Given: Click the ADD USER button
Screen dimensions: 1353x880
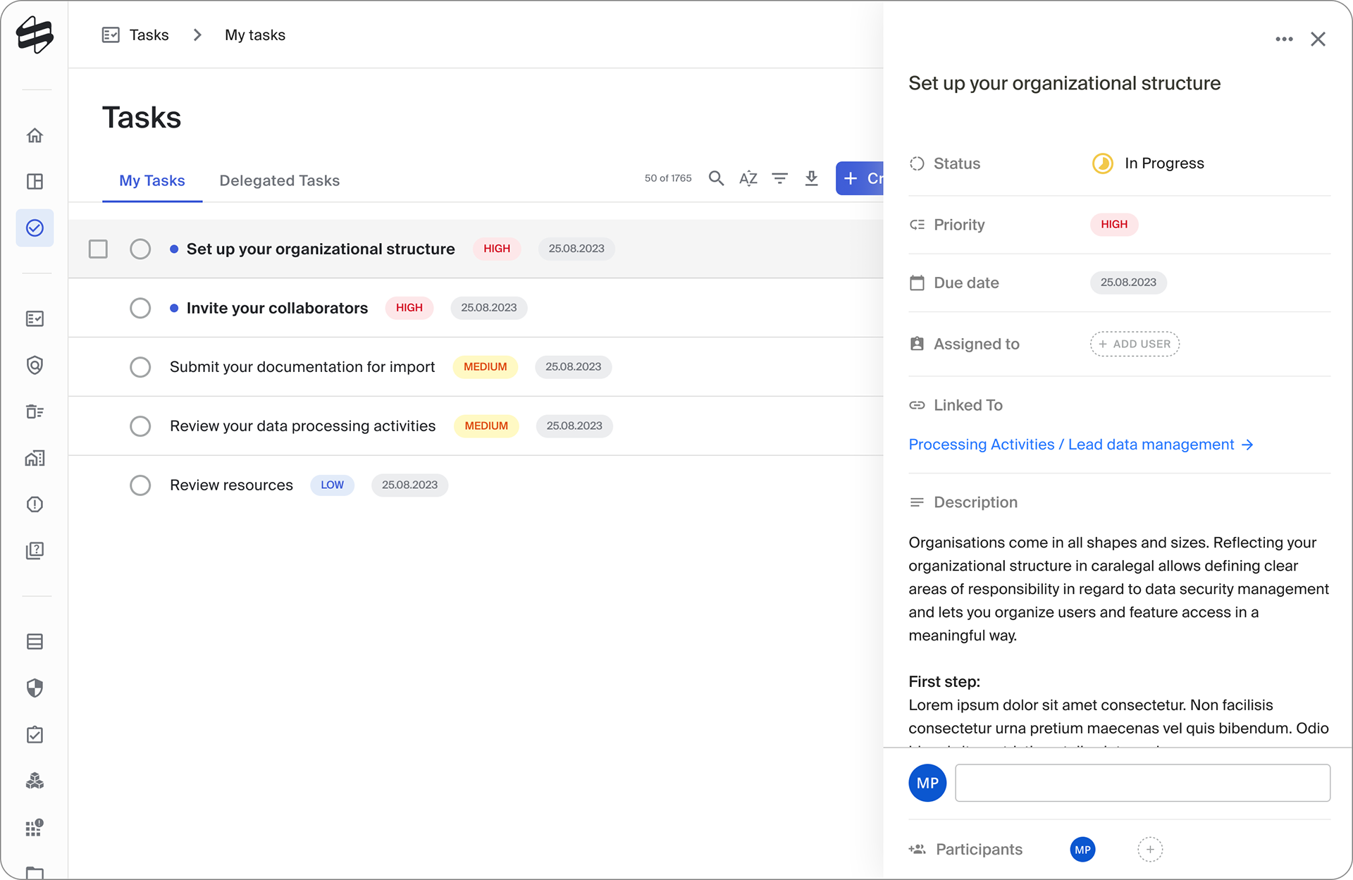Looking at the screenshot, I should (x=1134, y=344).
